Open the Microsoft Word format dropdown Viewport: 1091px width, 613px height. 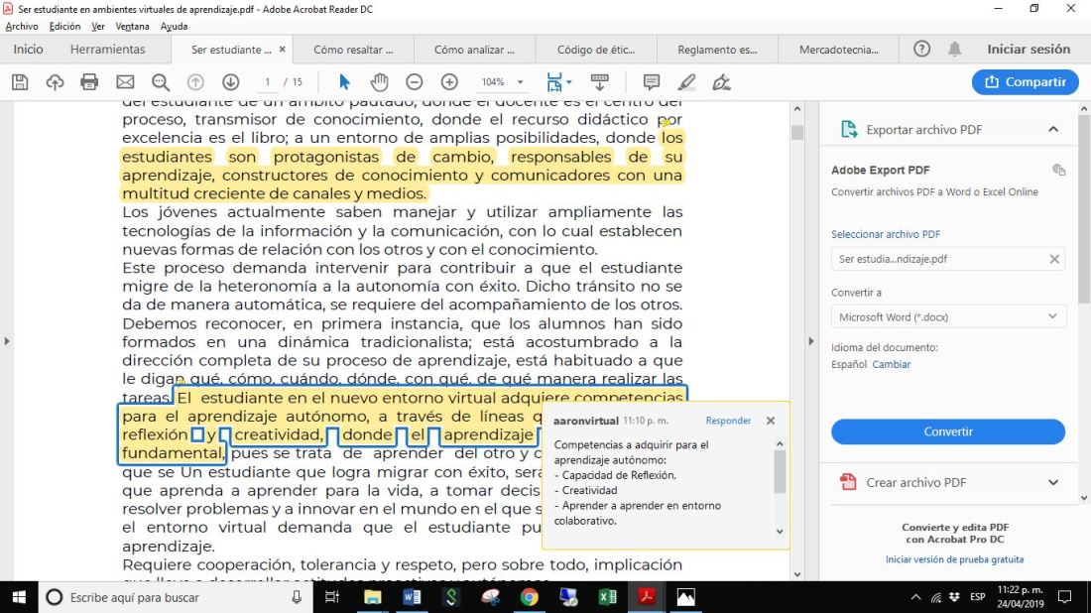[x=947, y=317]
